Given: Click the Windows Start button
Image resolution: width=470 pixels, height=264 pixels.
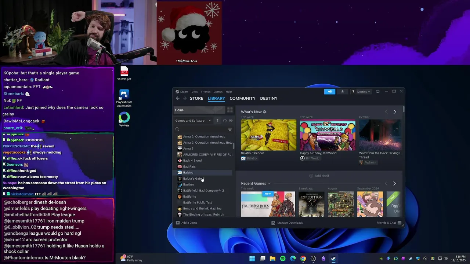Looking at the screenshot, I should point(252,258).
